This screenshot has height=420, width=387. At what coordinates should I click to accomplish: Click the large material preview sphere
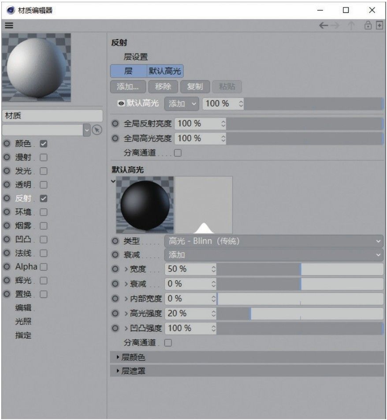37,67
